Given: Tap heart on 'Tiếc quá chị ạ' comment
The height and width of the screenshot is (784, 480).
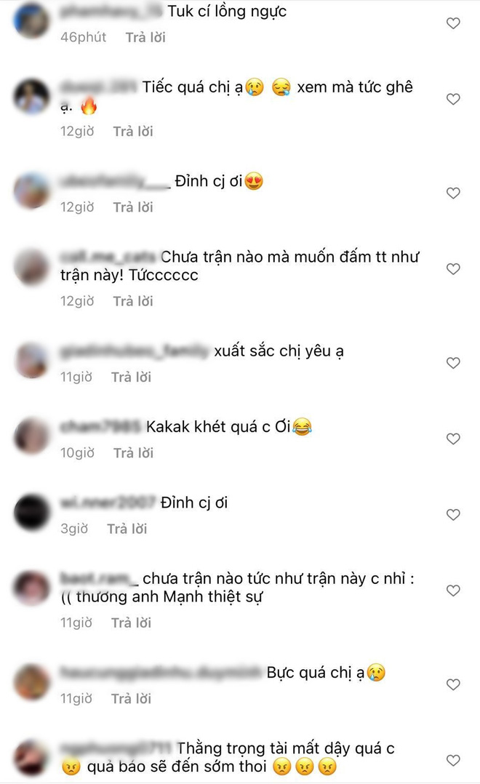Looking at the screenshot, I should click(x=453, y=99).
